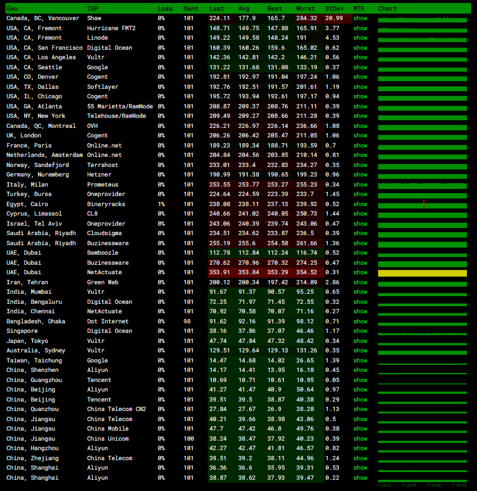Click the Avg column header
Viewport: 477px width, 491px height.
244,8
